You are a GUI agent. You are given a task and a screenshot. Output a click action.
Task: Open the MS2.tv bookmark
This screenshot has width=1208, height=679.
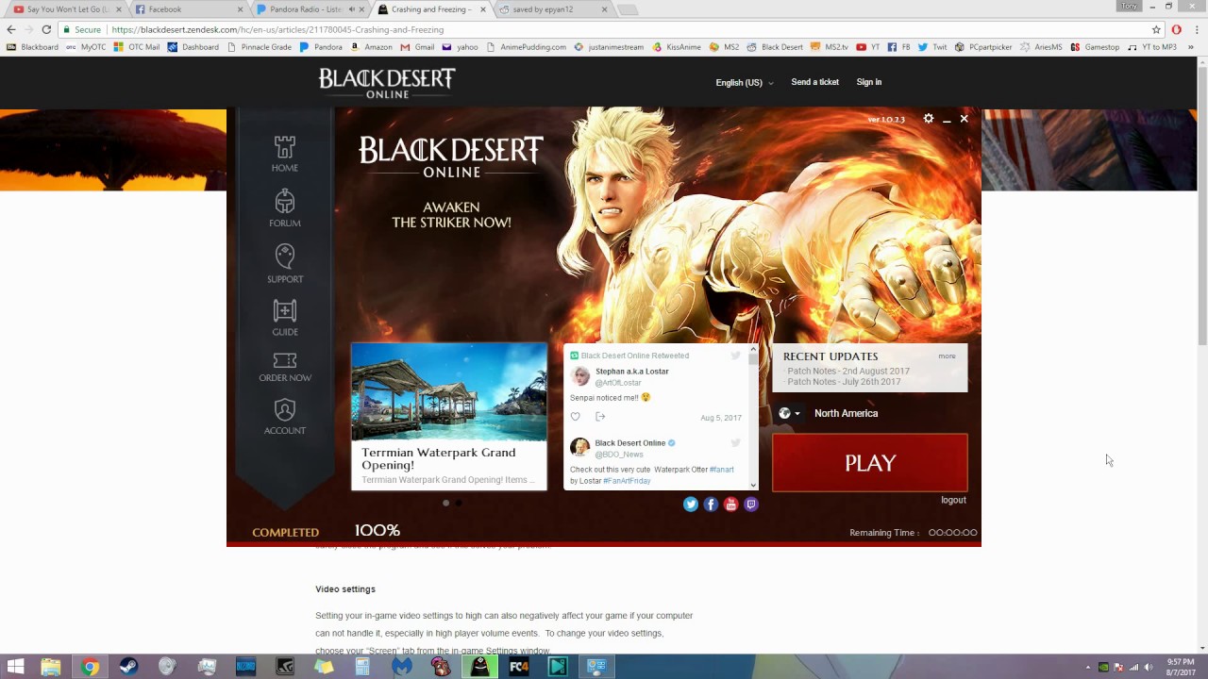pyautogui.click(x=829, y=46)
